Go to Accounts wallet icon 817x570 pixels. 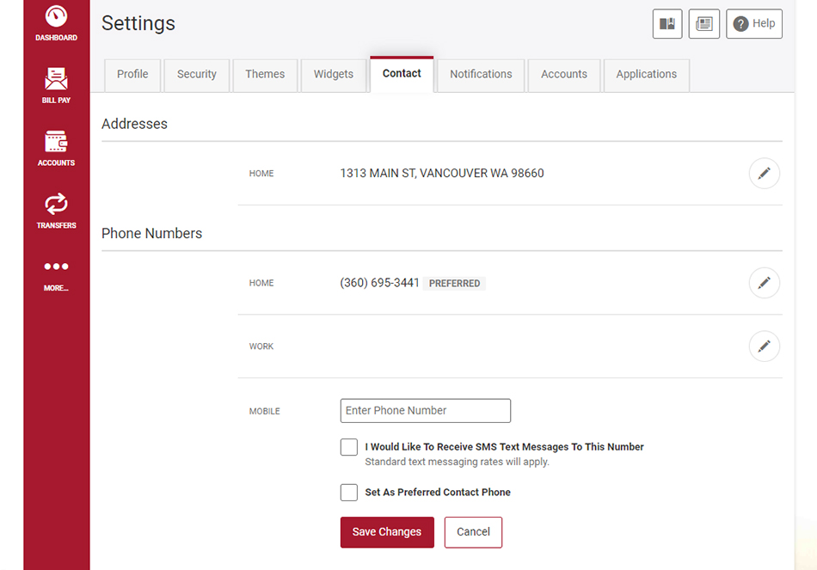pos(56,148)
